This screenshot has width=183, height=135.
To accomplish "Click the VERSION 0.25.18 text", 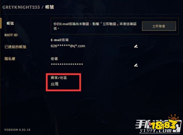I will pos(17,130).
